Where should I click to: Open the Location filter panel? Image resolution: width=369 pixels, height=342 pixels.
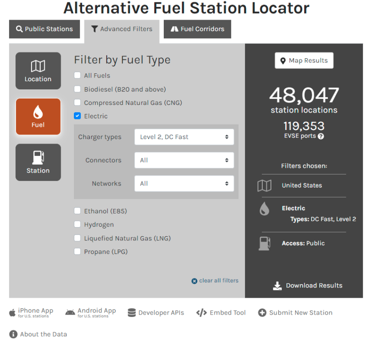point(38,71)
